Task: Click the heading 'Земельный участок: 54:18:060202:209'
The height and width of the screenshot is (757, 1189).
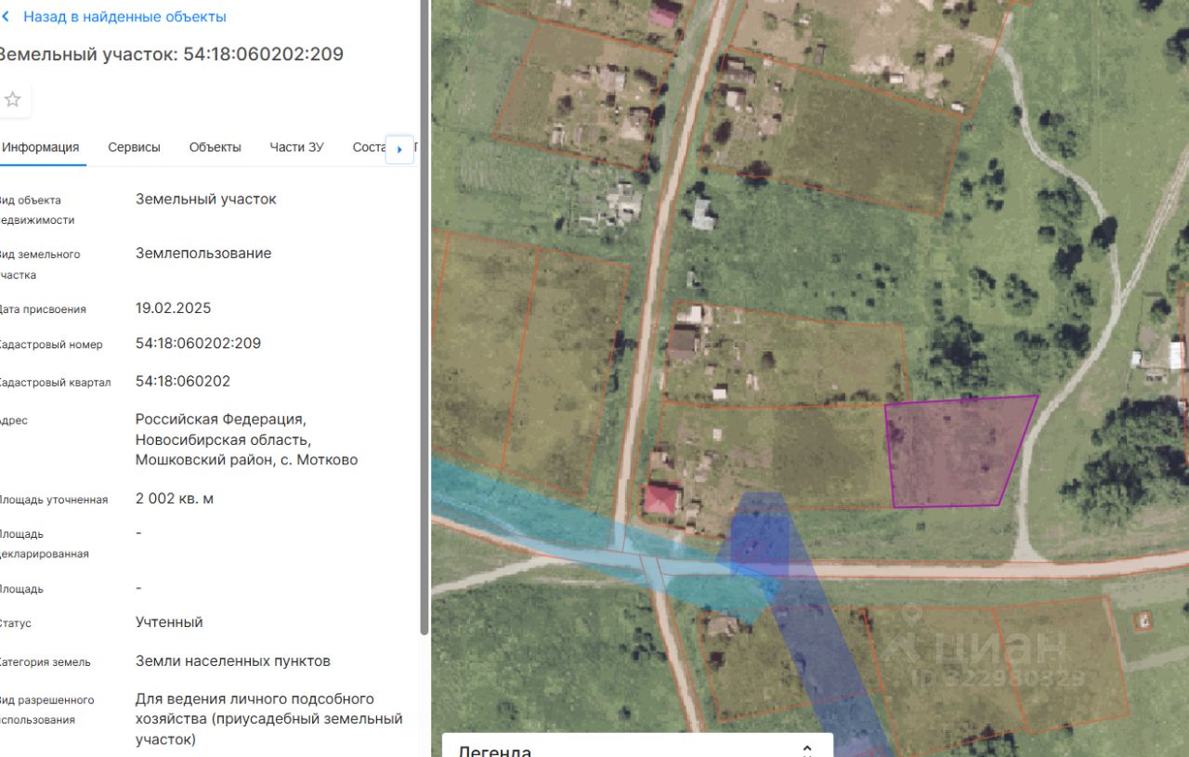Action: (170, 54)
